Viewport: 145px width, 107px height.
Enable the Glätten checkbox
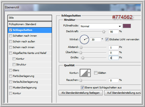tap(96, 73)
